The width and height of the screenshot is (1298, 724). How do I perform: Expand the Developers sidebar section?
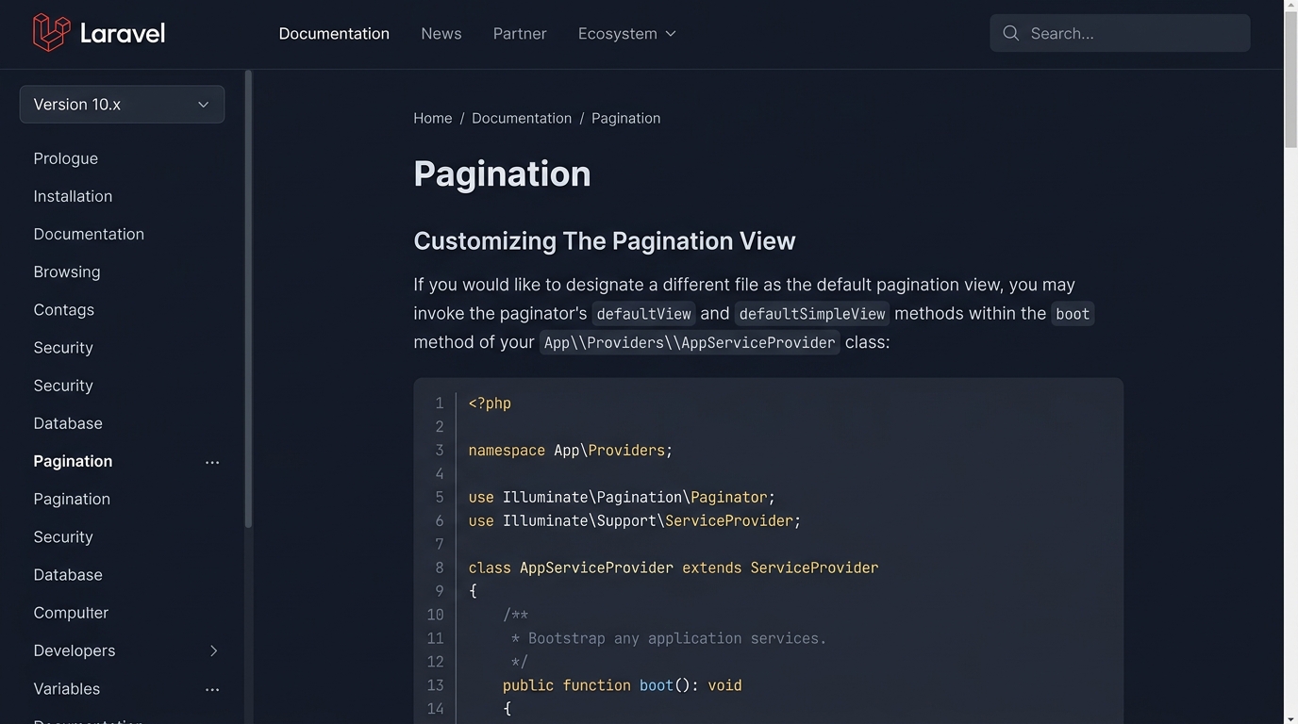tap(213, 650)
